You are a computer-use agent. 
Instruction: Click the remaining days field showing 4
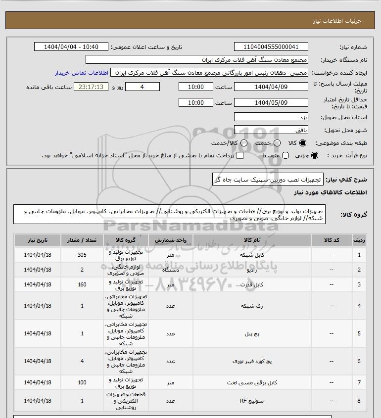[143, 87]
